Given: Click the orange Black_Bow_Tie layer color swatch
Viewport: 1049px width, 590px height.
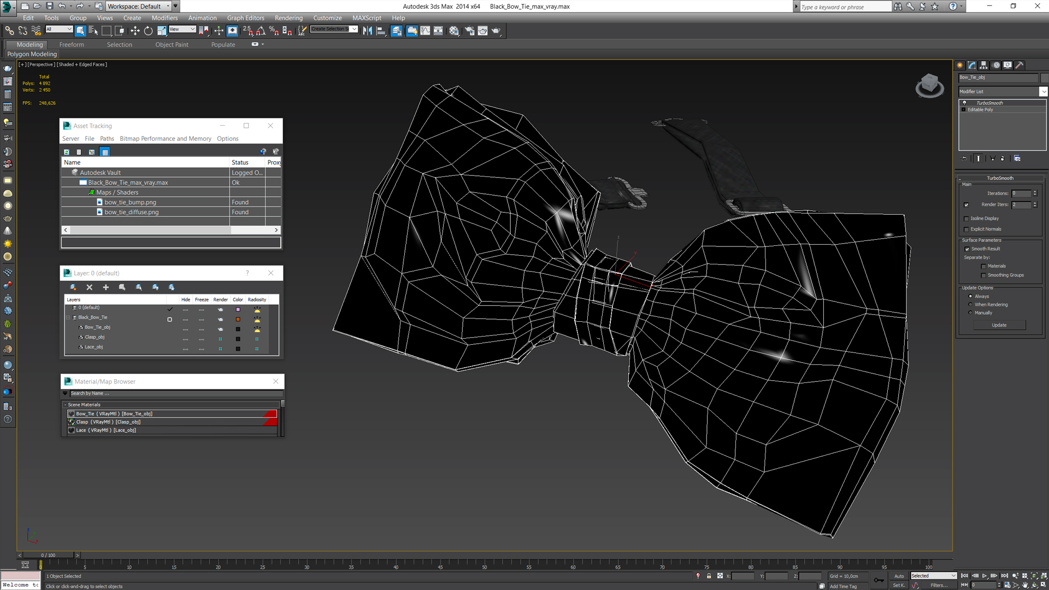Looking at the screenshot, I should 238,319.
